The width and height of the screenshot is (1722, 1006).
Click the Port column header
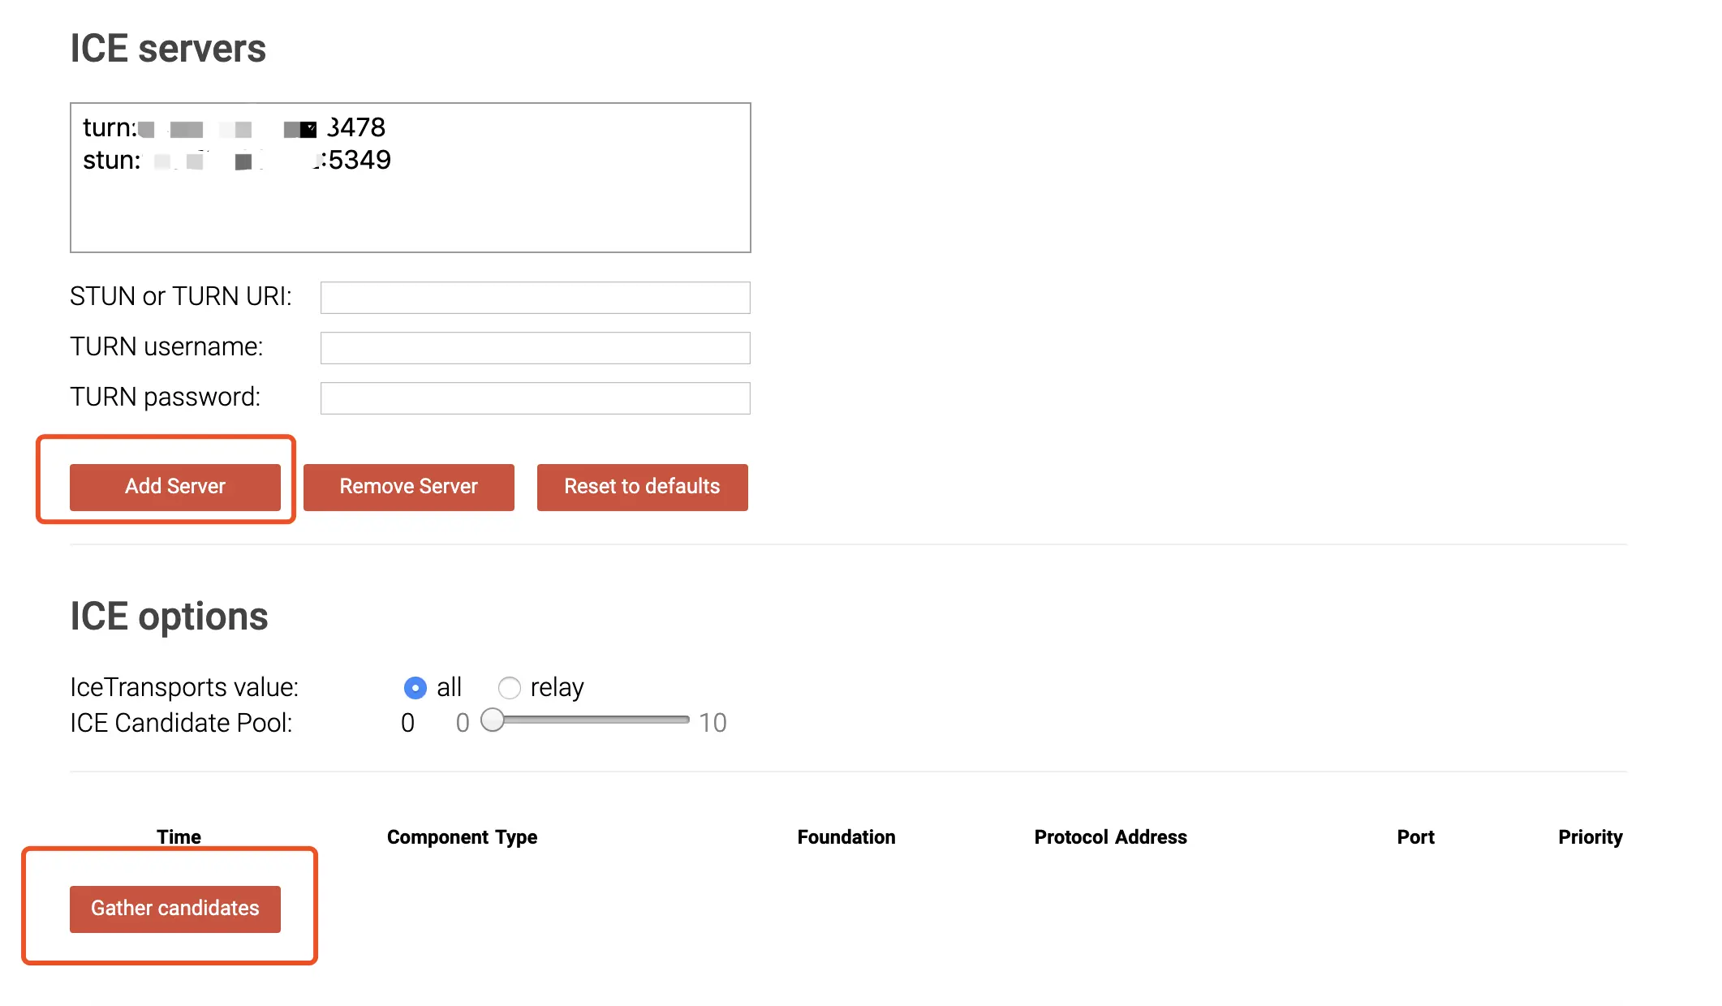tap(1415, 837)
